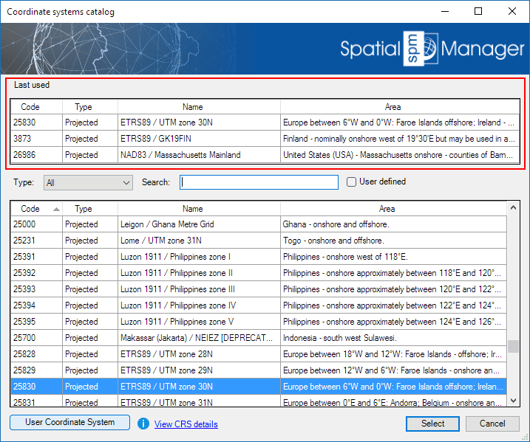
Task: Sort main list by Name column header
Action: [x=193, y=209]
